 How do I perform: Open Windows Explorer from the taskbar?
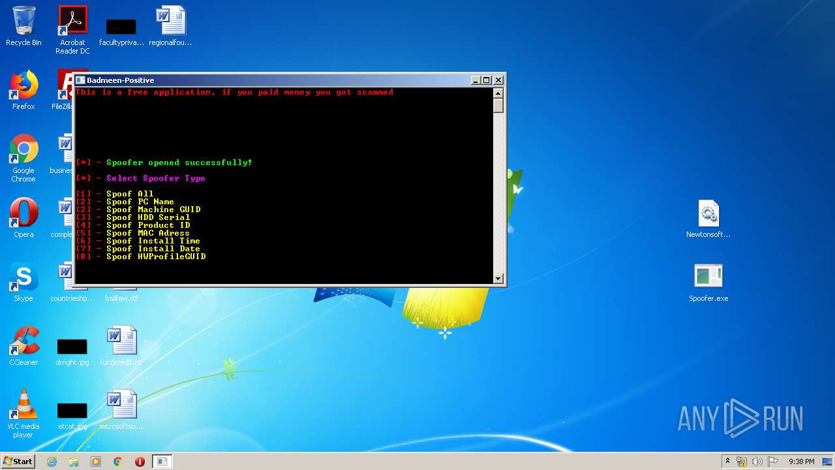74,462
